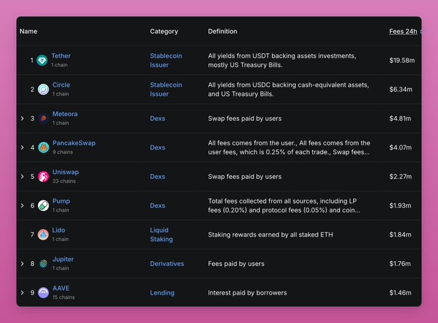The height and width of the screenshot is (323, 438).
Task: Expand the Jupiter row chevron
Action: pos(23,264)
